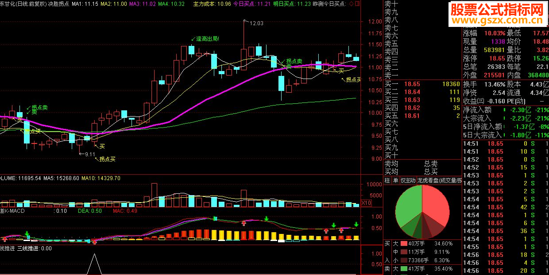Click the 明日买点 11.23 label
549x275 pixels.
(x=292, y=4)
